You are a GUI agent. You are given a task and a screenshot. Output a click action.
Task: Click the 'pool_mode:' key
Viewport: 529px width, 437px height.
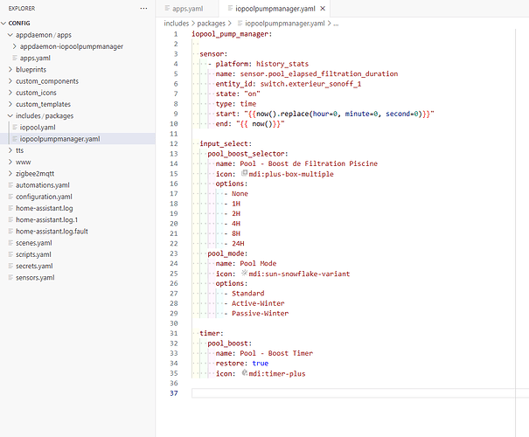[x=227, y=253]
